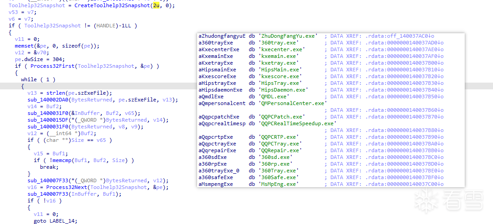Select the 'HipsTray.exe' string

pos(280,83)
